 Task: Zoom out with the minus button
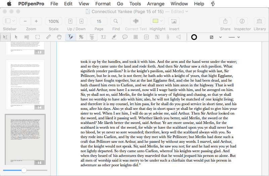tap(25, 21)
